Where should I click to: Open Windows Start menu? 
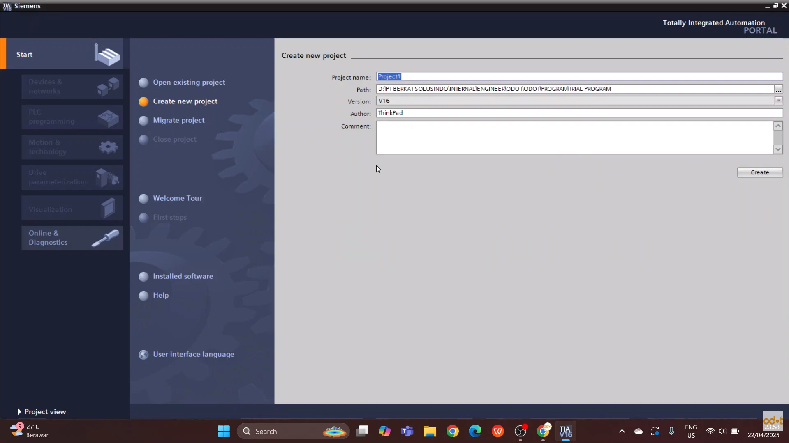(224, 432)
